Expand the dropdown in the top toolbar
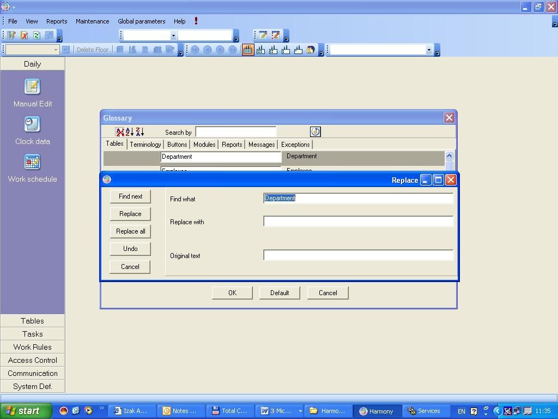 tap(173, 35)
